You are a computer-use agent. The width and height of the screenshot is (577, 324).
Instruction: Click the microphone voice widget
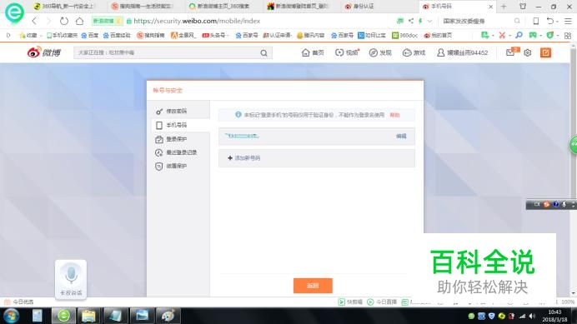(71, 279)
